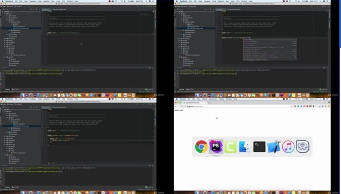
Task: Click the admin posts text on the page
Action: tap(179, 110)
